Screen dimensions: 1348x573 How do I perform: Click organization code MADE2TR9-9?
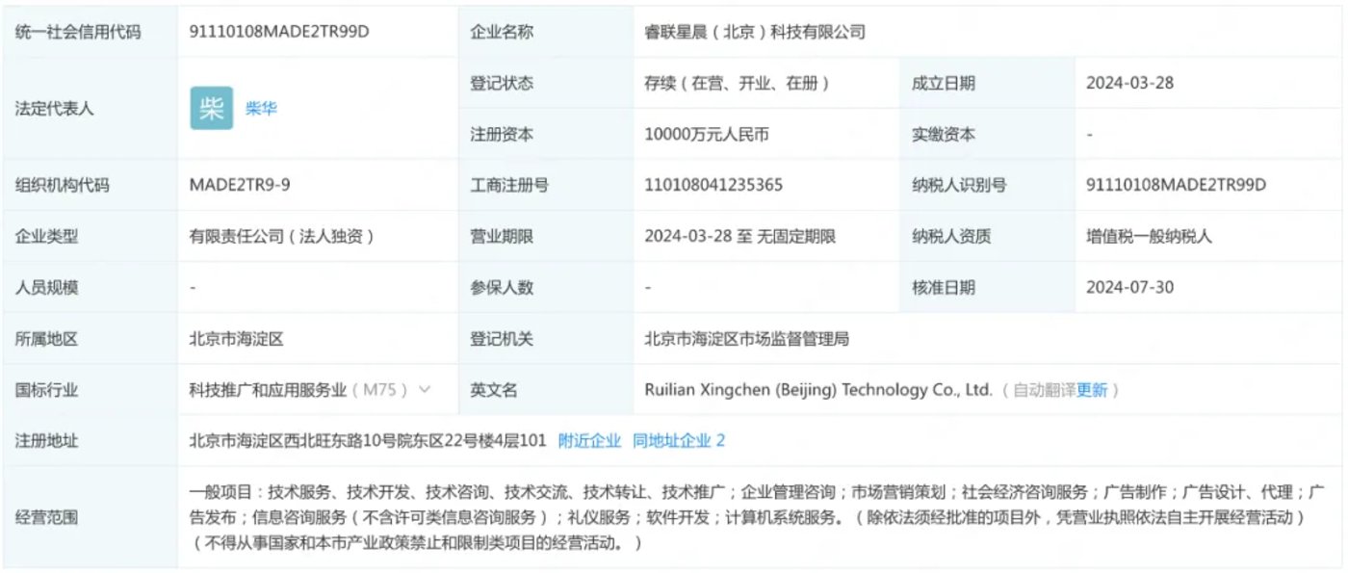(x=240, y=185)
